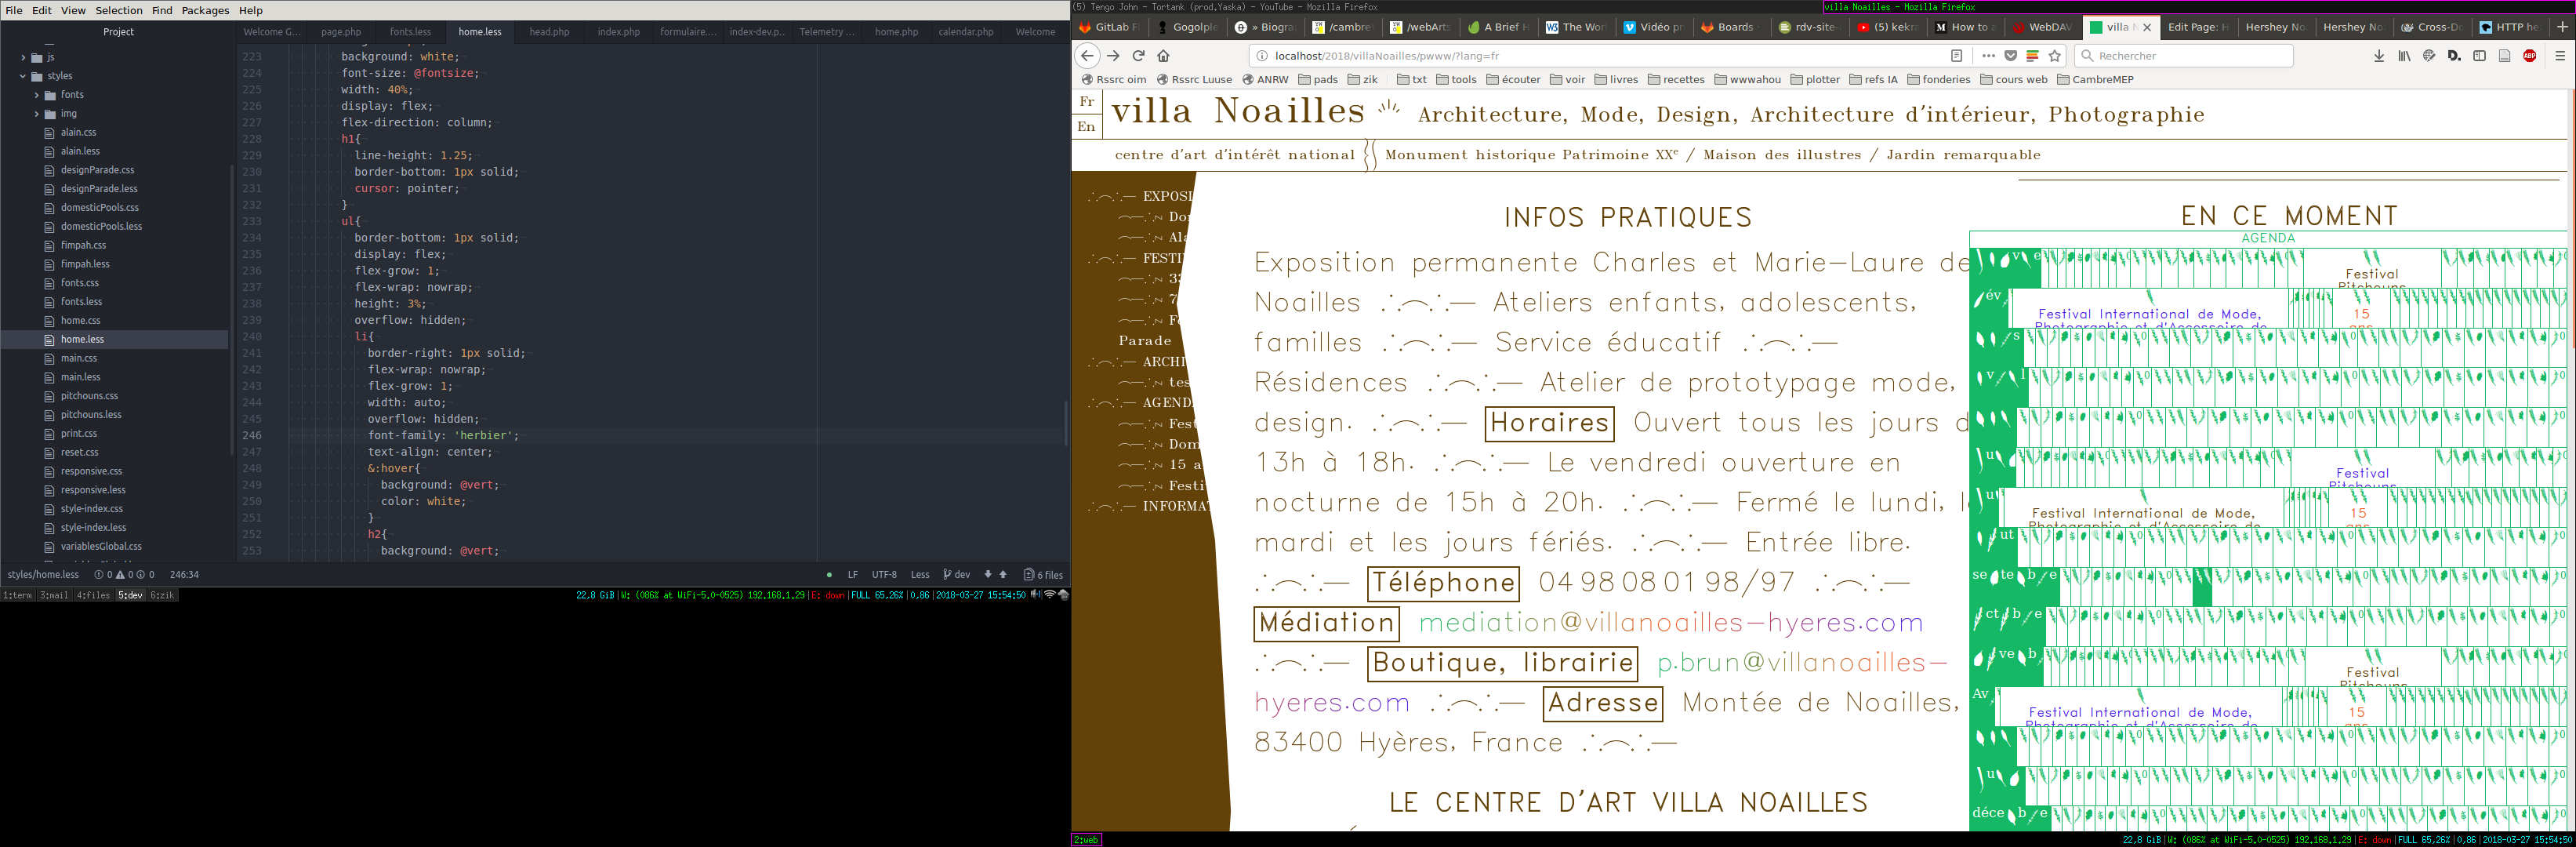2576x847 pixels.
Task: Expand the fonts folder
Action: coord(37,95)
